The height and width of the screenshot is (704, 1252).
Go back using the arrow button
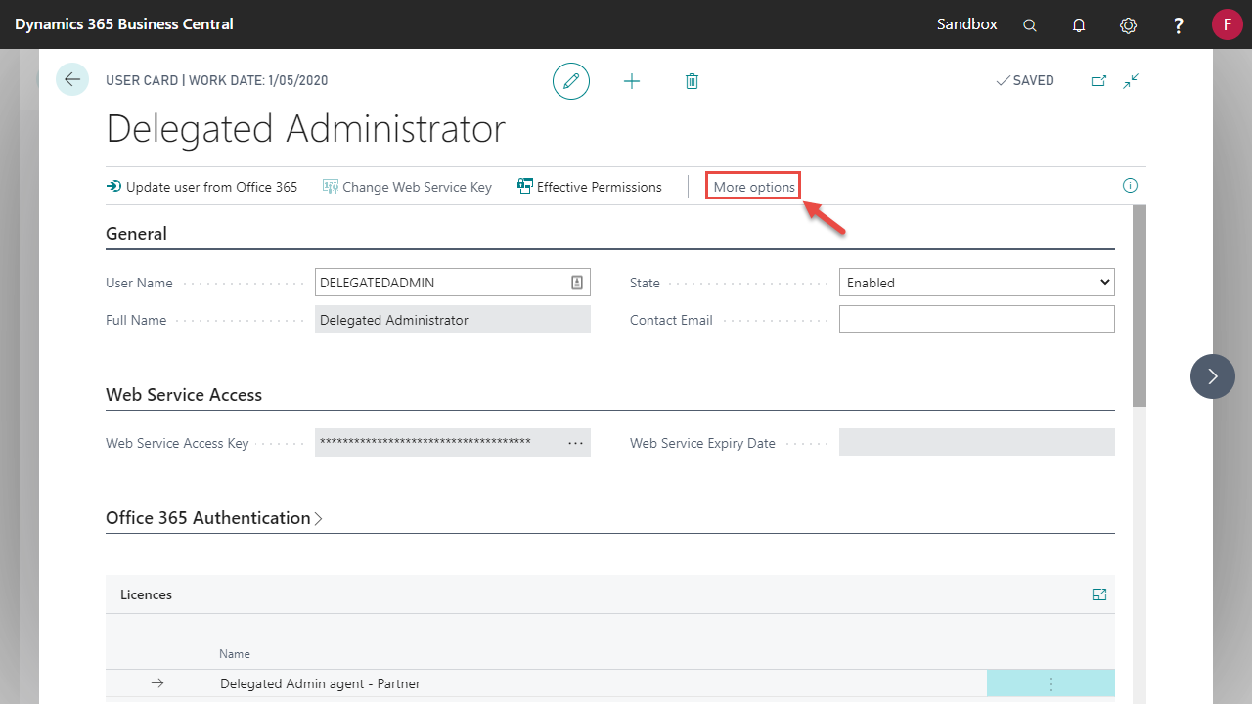pyautogui.click(x=72, y=79)
